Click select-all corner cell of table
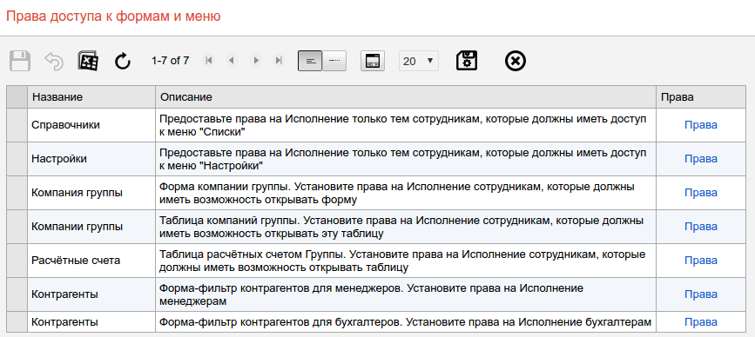The height and width of the screenshot is (337, 755). (x=17, y=97)
